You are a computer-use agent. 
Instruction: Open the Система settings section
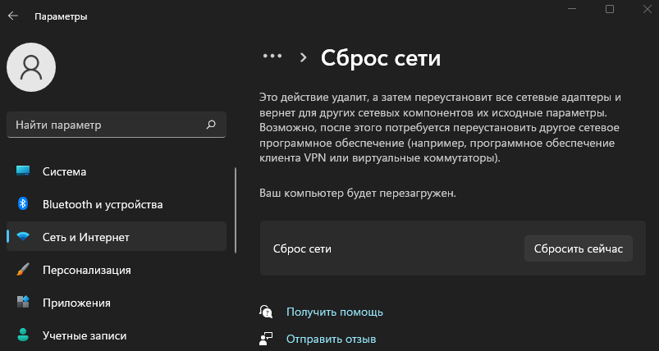(x=117, y=171)
